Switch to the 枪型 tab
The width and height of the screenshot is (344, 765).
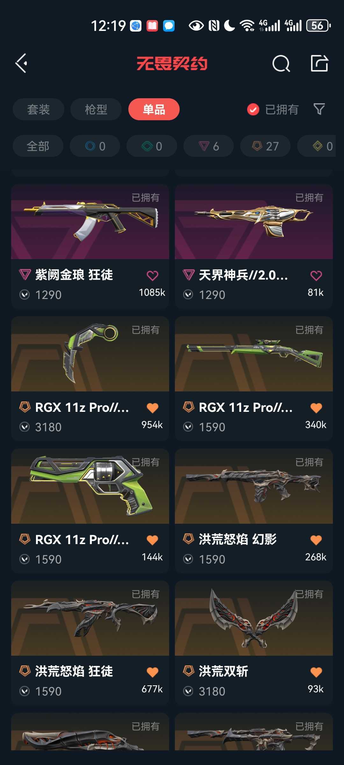point(96,109)
